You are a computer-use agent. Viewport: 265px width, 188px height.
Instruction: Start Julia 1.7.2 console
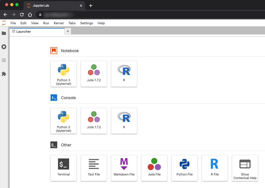click(94, 121)
